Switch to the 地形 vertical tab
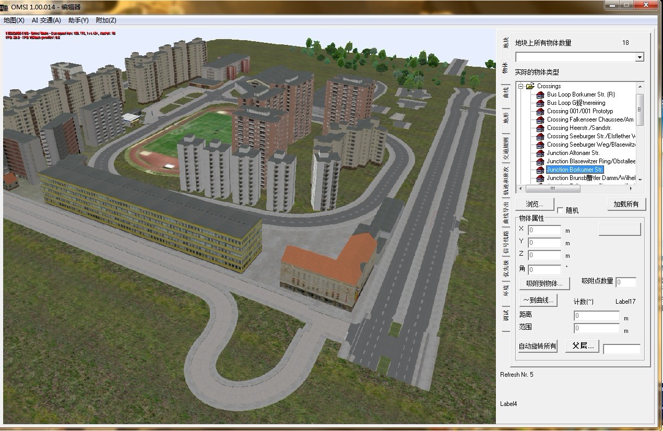663x431 pixels. (505, 117)
